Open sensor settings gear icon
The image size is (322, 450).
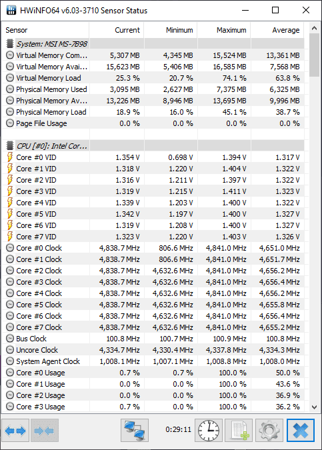[x=269, y=430]
